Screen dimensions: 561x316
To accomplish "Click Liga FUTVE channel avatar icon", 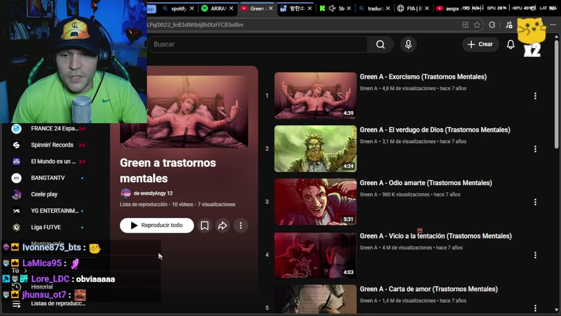I will pos(16,227).
